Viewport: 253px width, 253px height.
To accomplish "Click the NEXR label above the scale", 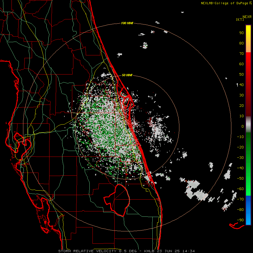I will pyautogui.click(x=247, y=17).
